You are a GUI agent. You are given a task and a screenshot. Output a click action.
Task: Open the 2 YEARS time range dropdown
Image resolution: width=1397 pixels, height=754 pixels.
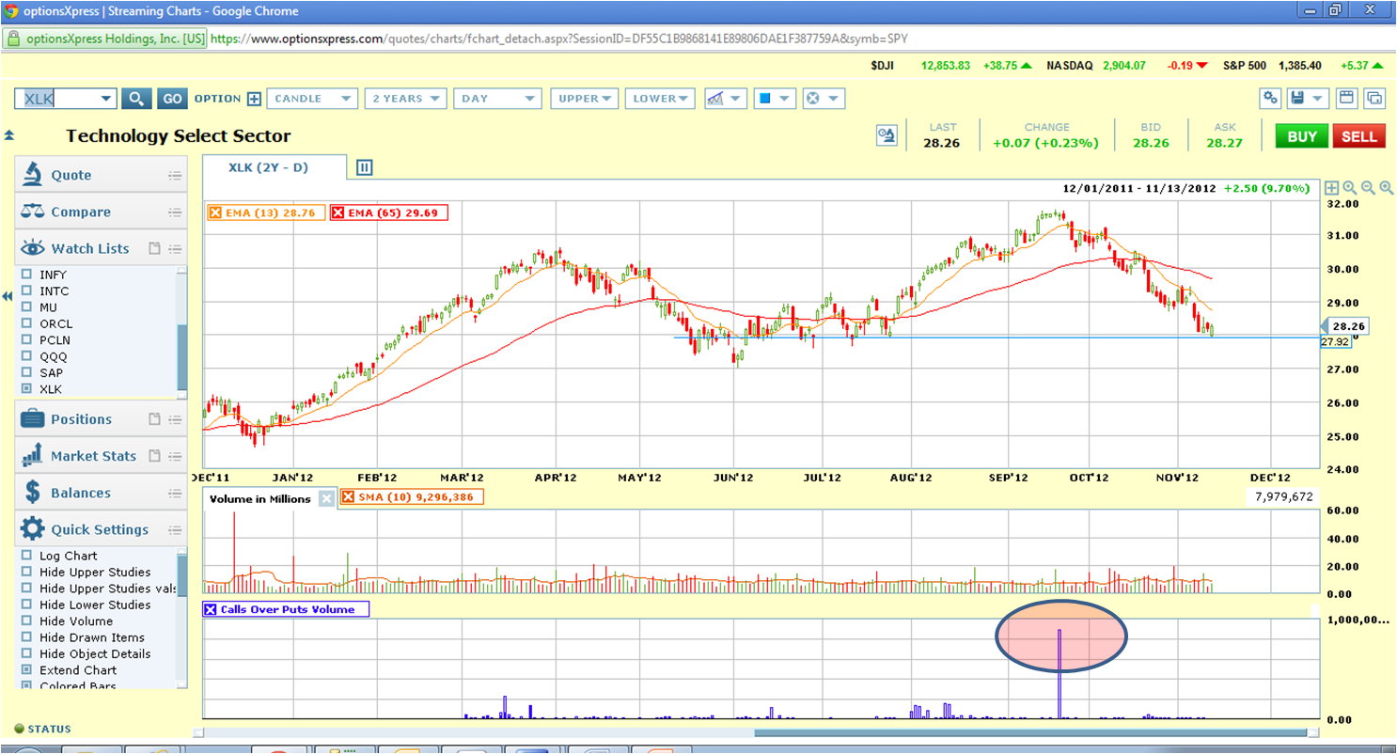(x=404, y=99)
